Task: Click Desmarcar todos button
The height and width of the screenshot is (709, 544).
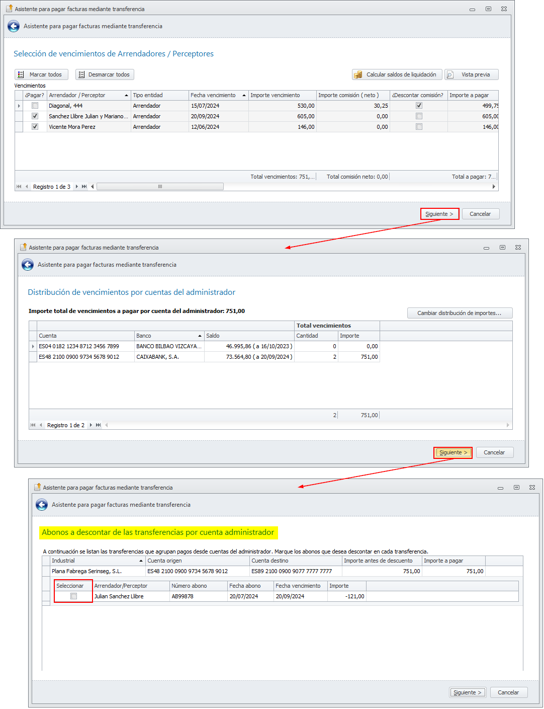Action: [105, 74]
